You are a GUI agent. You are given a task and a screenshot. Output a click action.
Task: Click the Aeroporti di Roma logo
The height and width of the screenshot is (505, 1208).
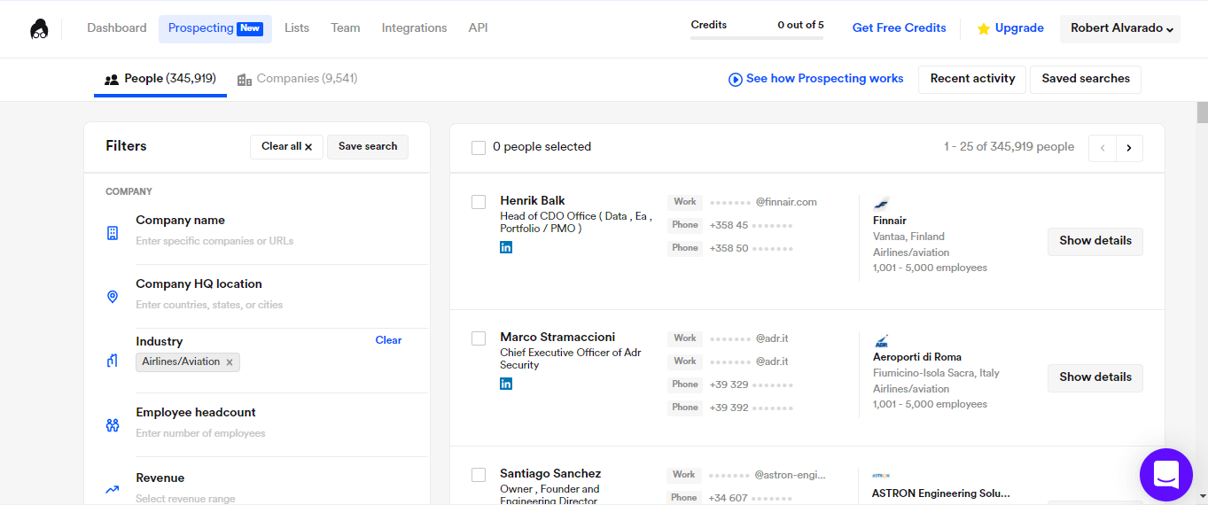click(881, 340)
